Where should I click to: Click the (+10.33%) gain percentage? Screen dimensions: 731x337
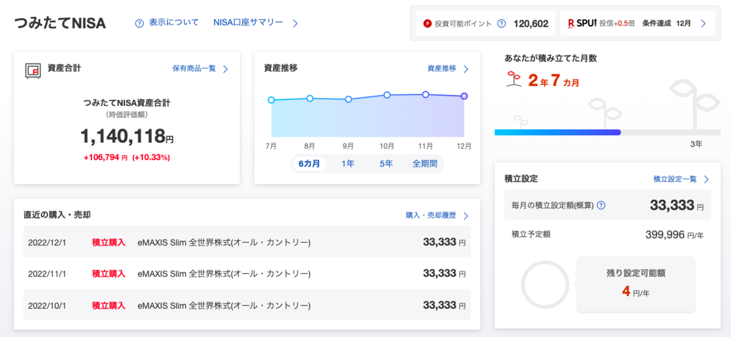tap(151, 157)
